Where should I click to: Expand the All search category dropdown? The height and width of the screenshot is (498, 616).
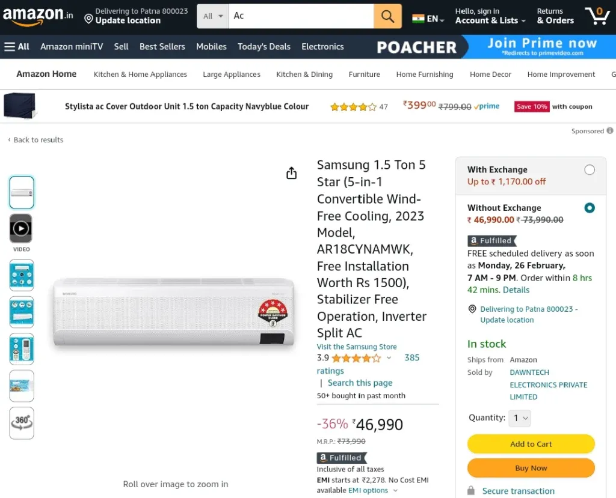pyautogui.click(x=212, y=16)
